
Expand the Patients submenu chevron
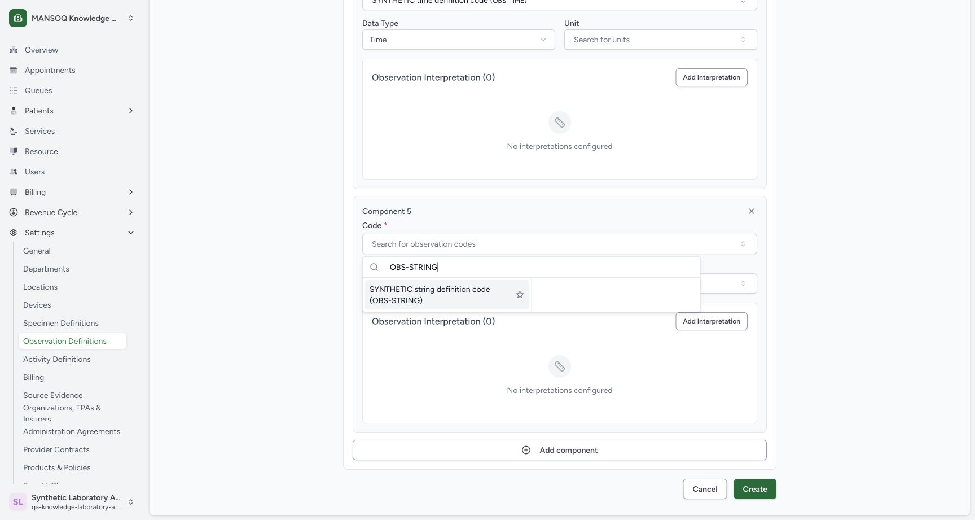click(131, 111)
